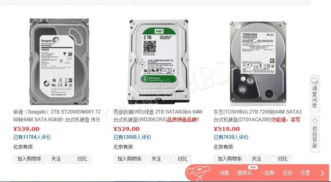Check the 对比 box for Seagate drive
This screenshot has height=182, width=331.
tap(73, 159)
